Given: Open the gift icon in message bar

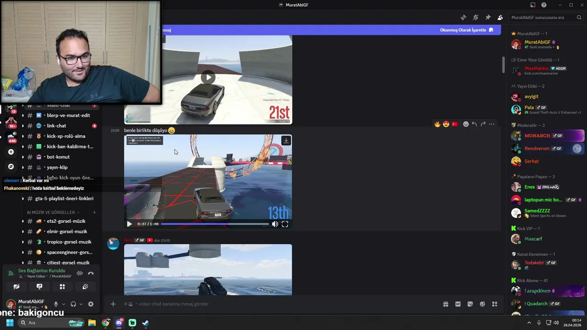Looking at the screenshot, I should [445, 304].
